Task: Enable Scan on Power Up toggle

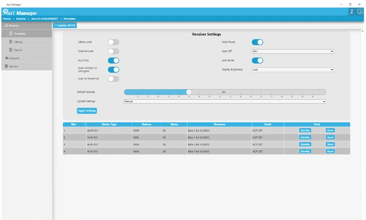Action: 113,79
